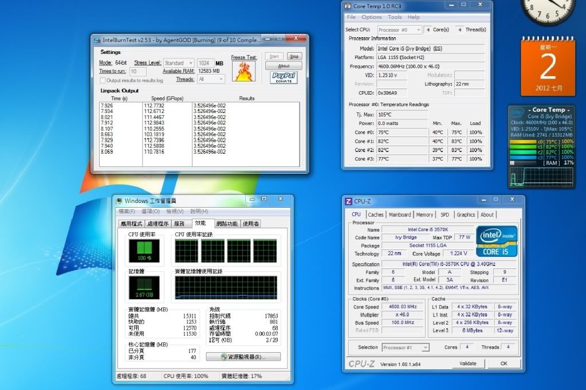
Task: Open Core Temp Select CPU Processor #0 dropdown
Action: [x=399, y=30]
